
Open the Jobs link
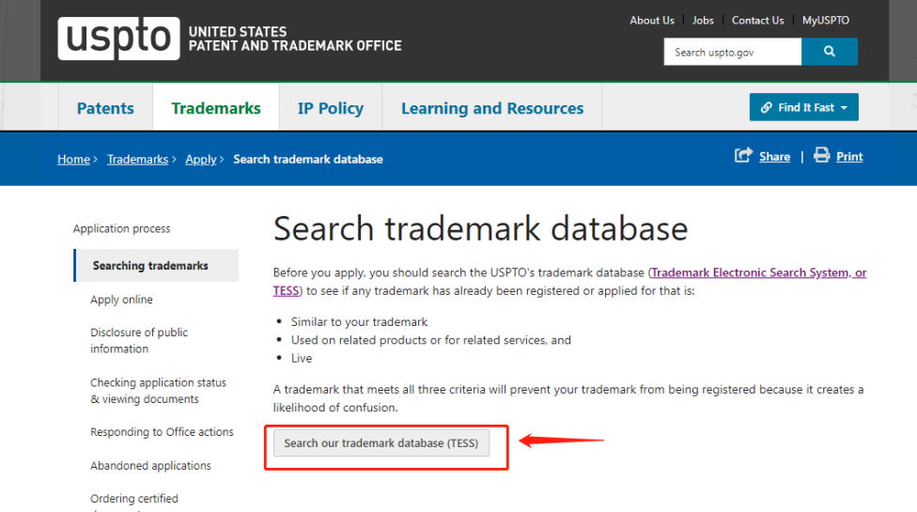(x=703, y=21)
